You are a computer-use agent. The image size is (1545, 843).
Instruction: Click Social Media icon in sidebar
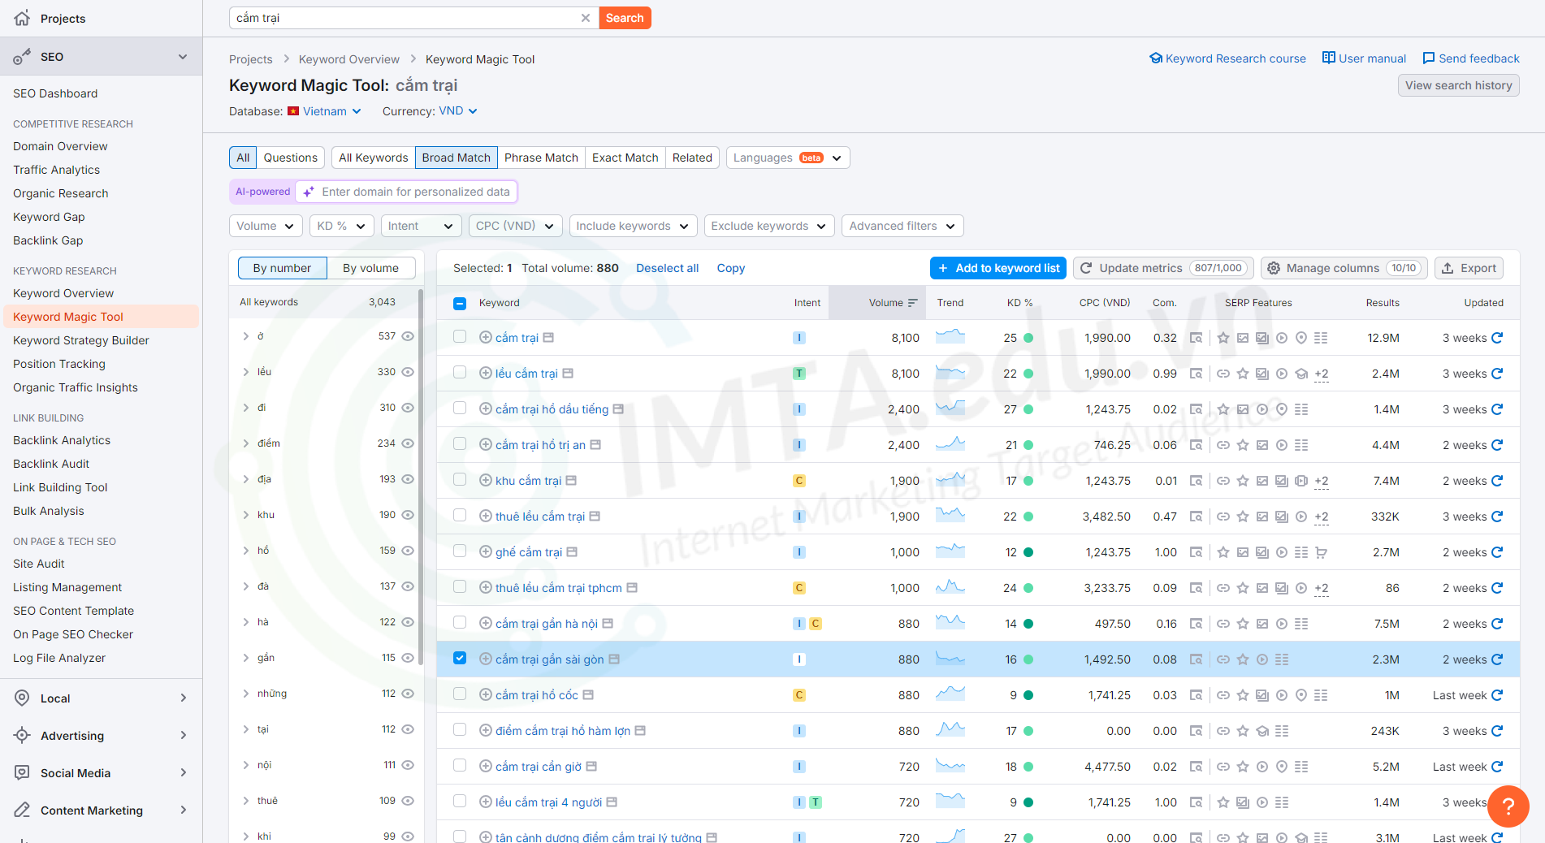click(23, 772)
